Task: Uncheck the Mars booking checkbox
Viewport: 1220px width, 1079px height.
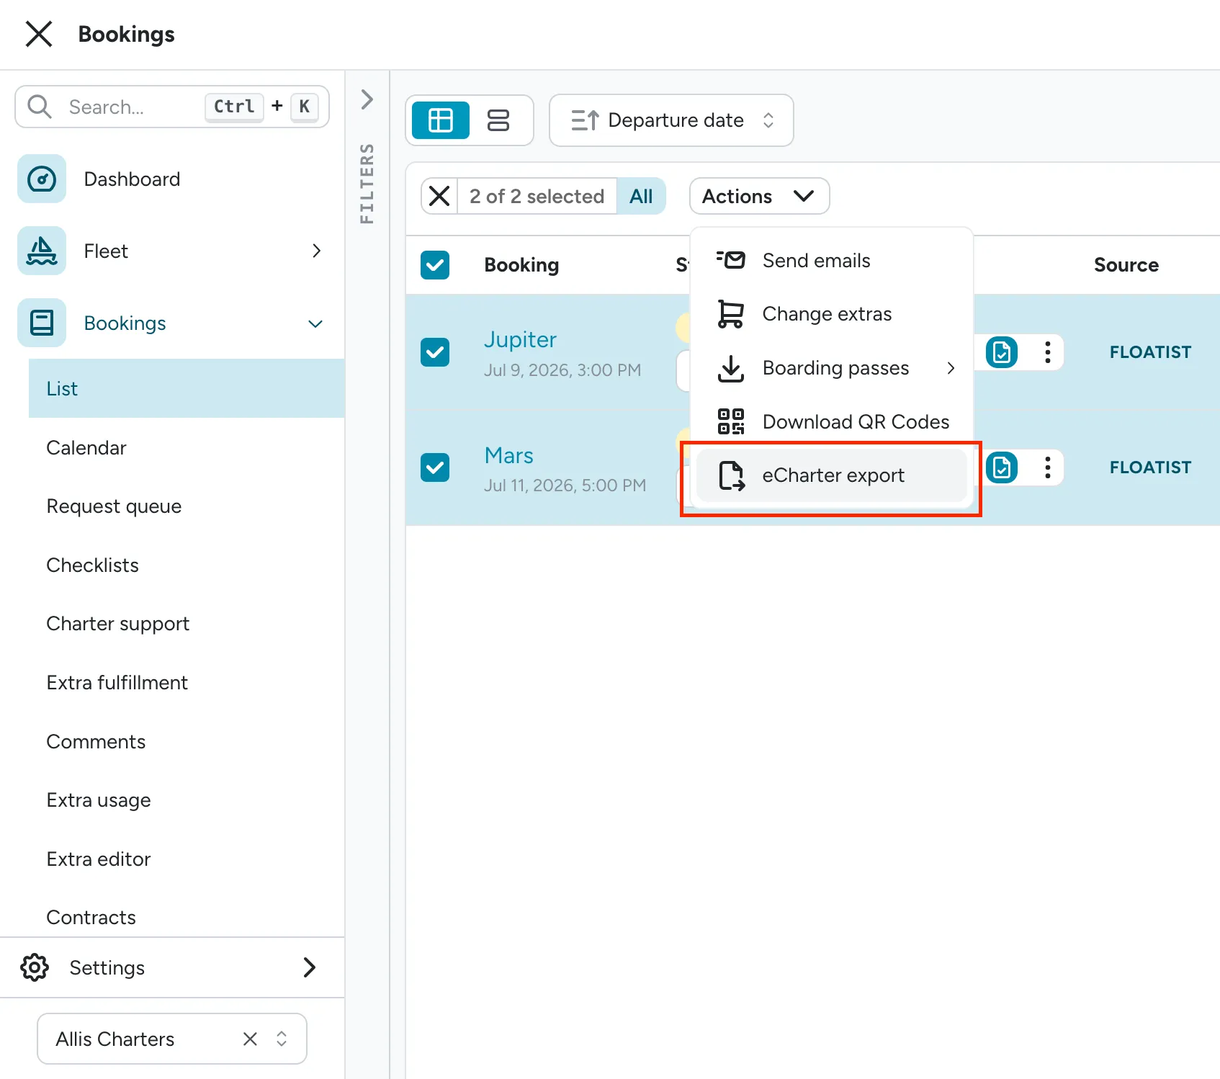Action: (x=435, y=467)
